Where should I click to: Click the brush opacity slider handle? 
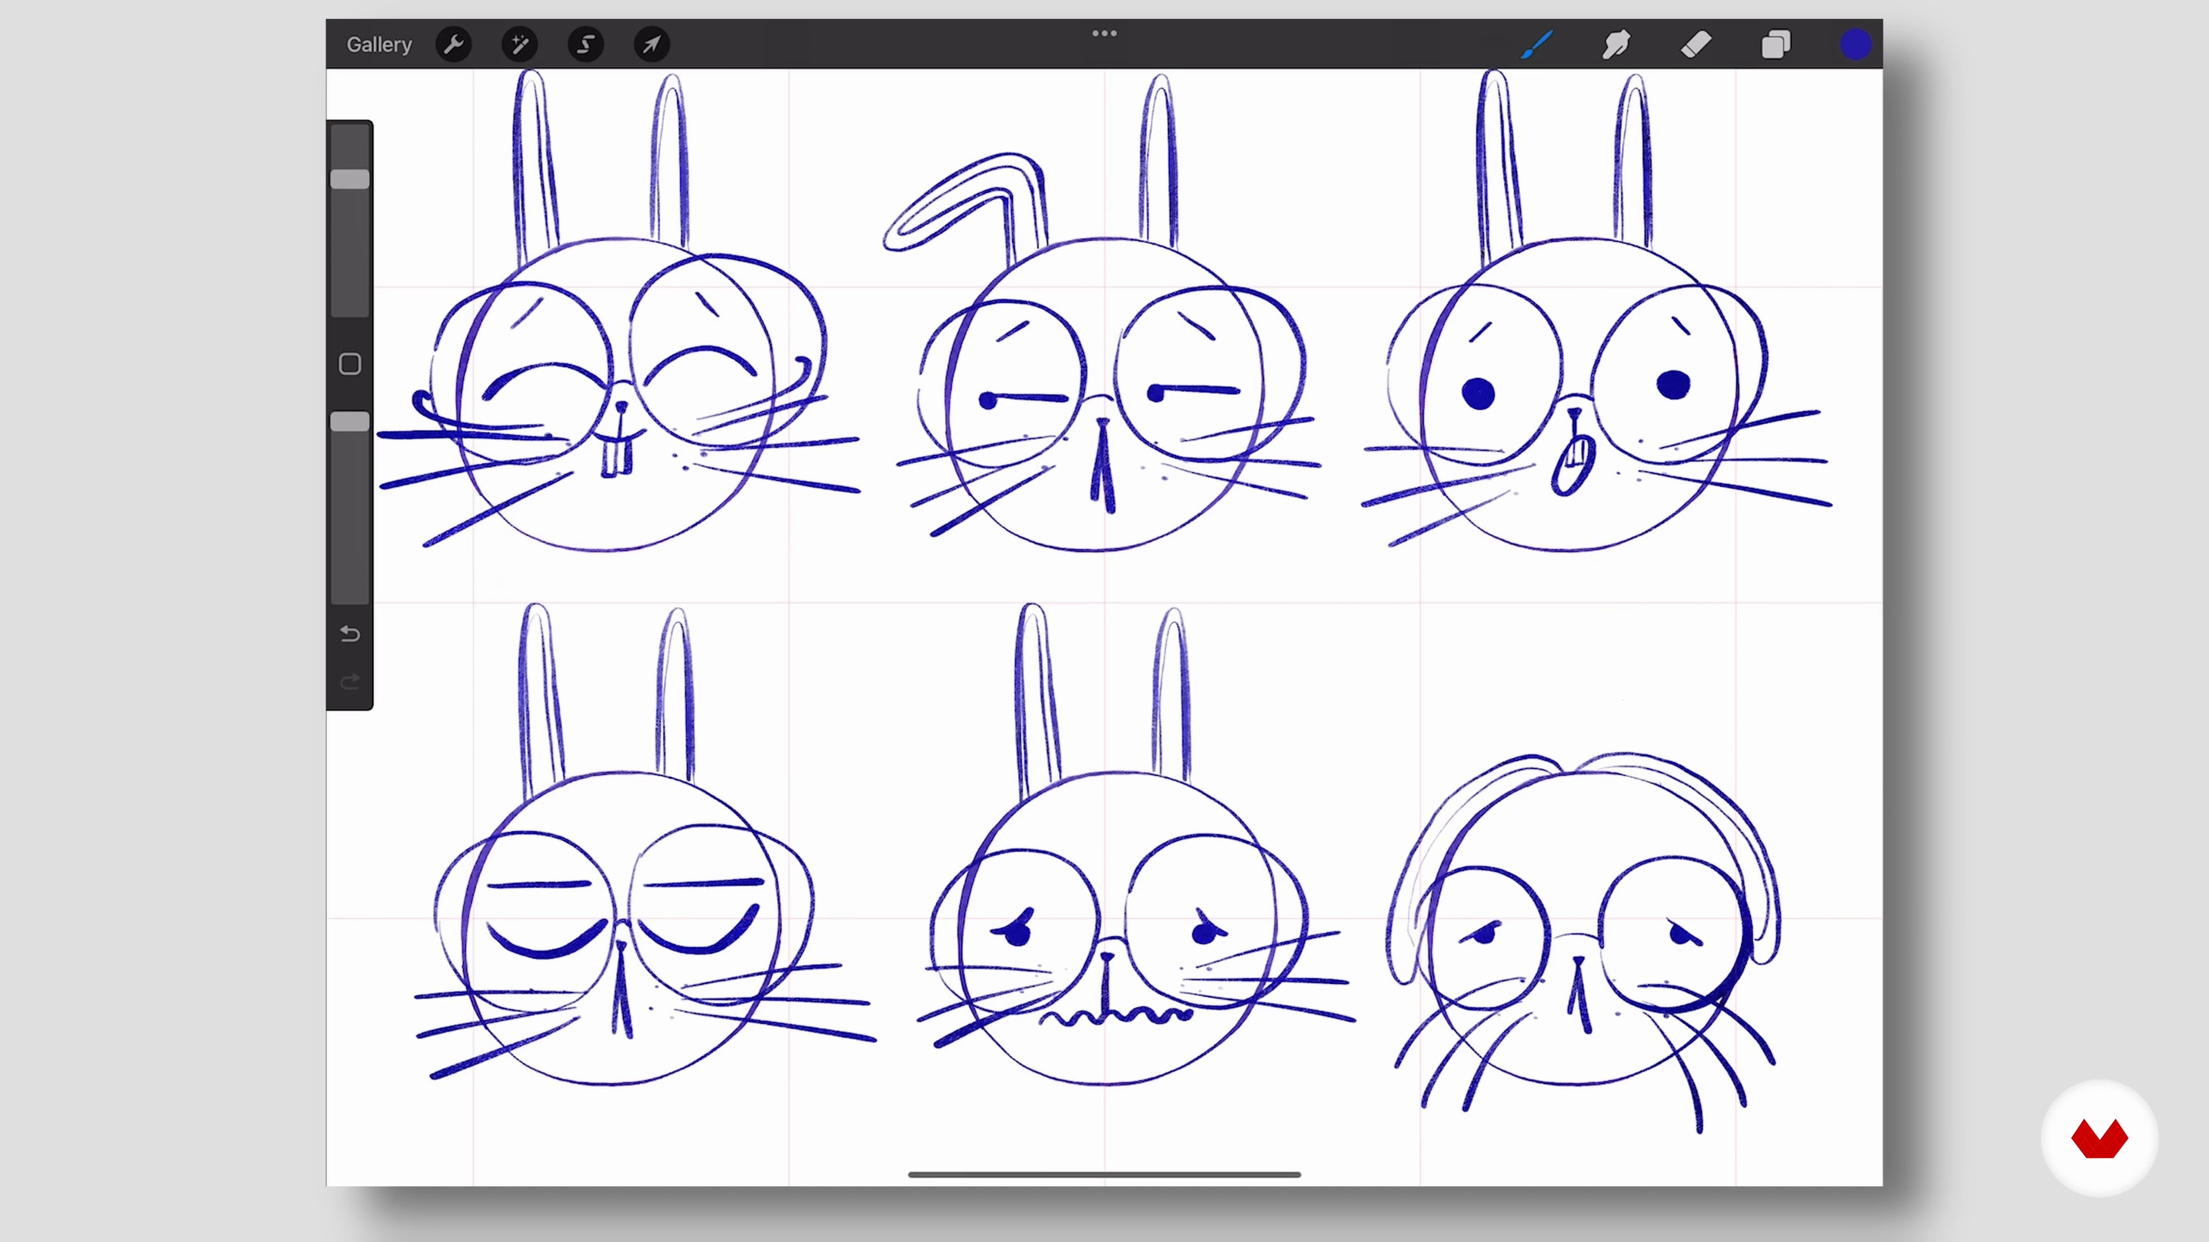point(350,421)
